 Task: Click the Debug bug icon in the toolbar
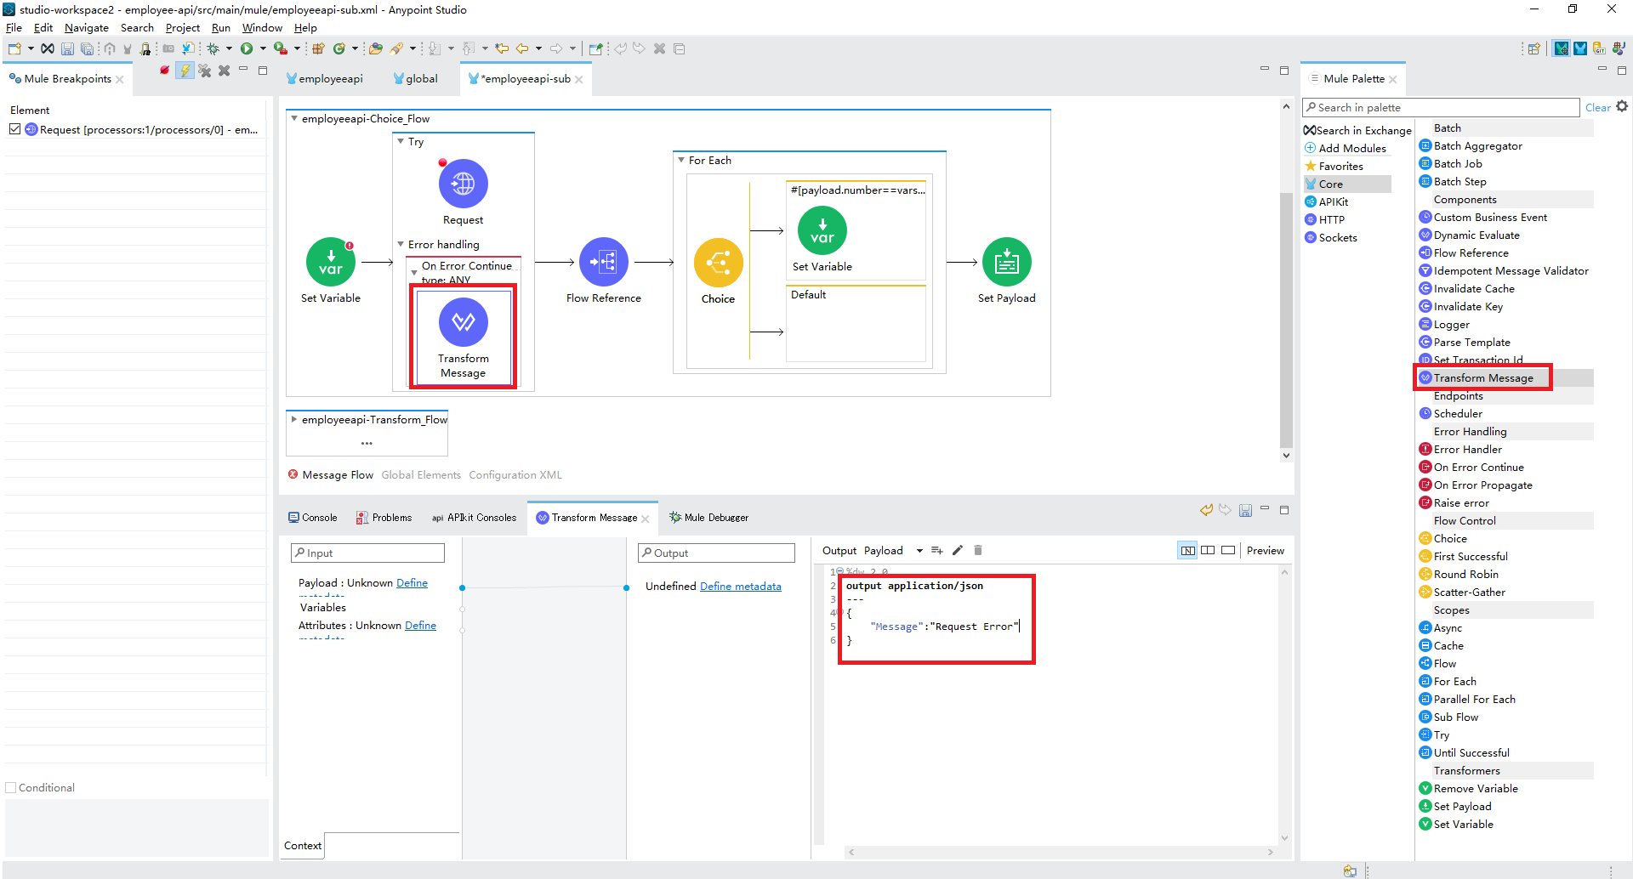[x=213, y=48]
